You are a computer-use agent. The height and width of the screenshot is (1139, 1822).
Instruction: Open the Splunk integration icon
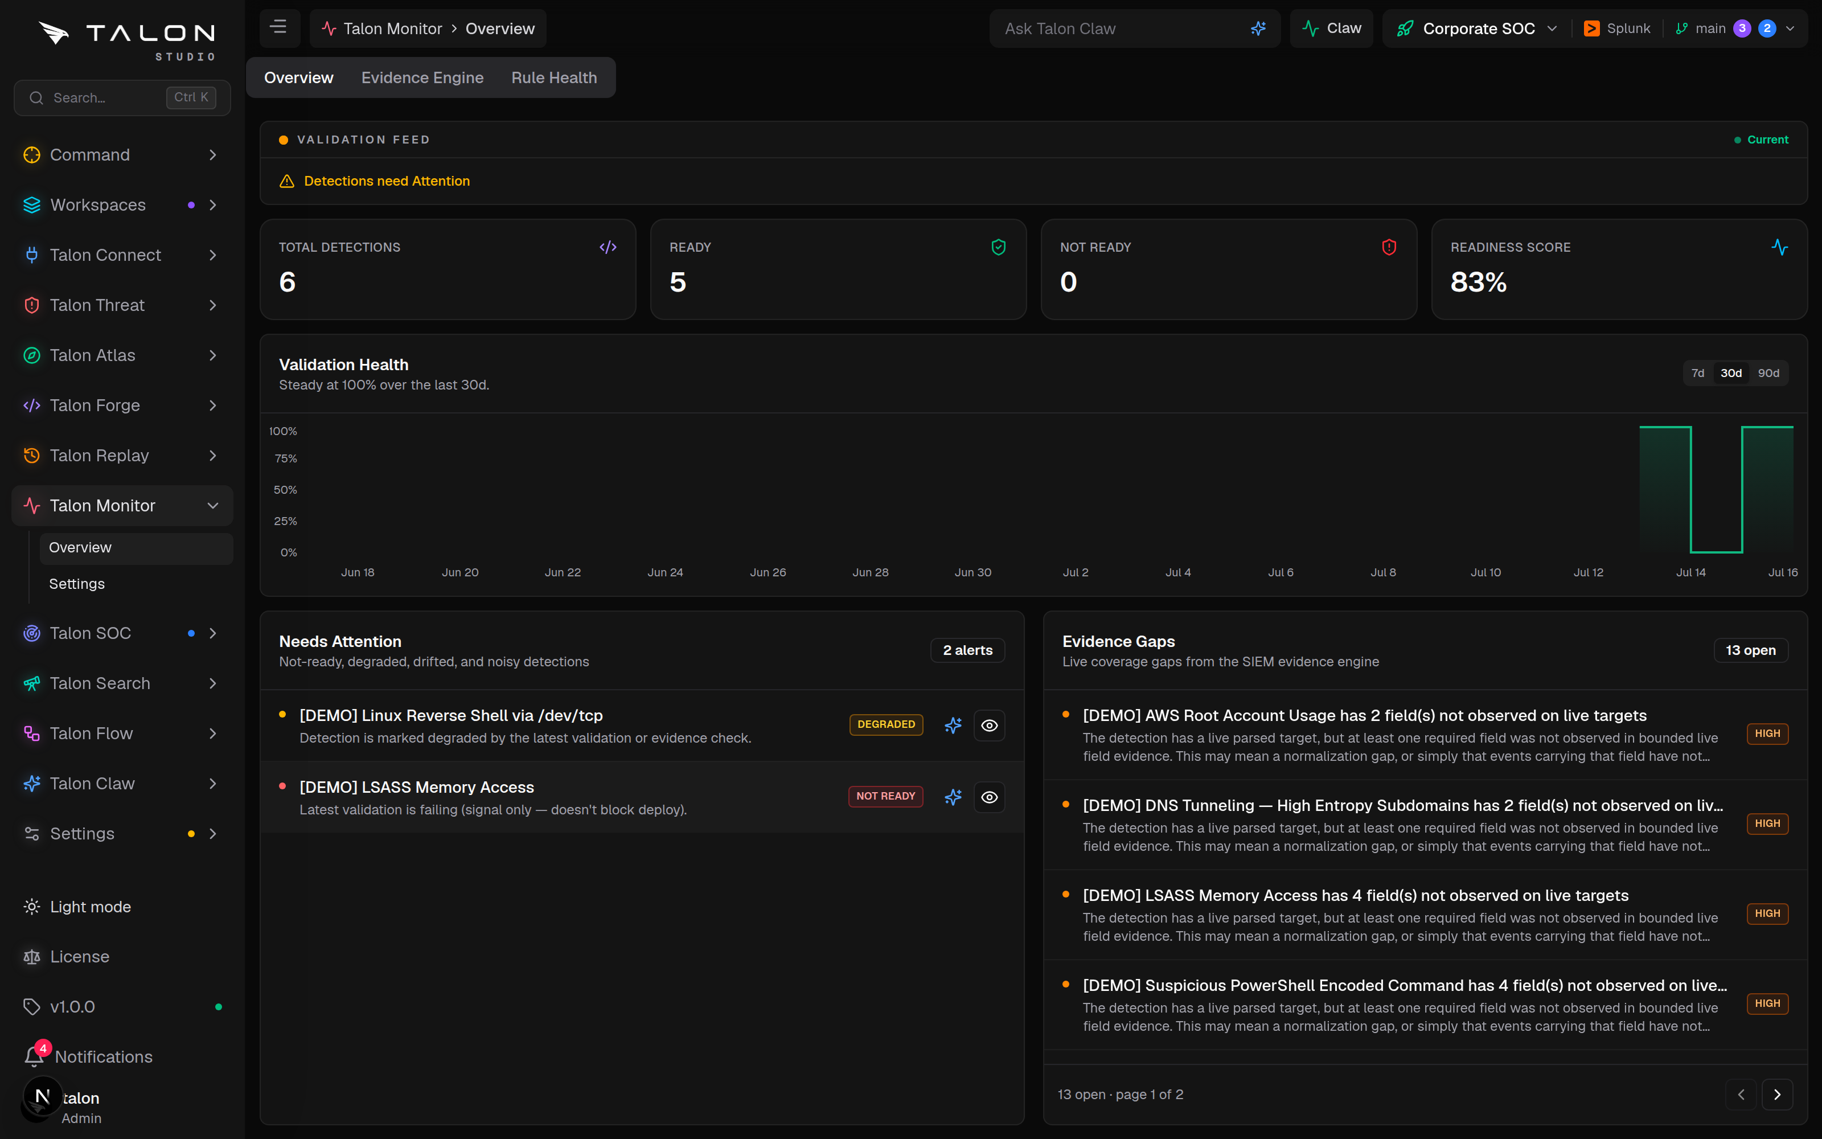(1591, 28)
